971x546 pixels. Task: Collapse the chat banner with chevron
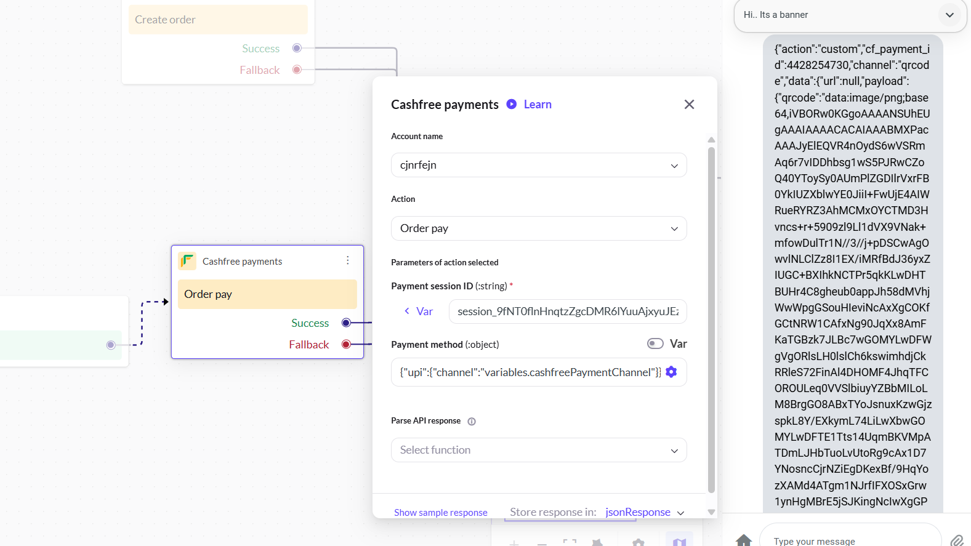pyautogui.click(x=949, y=15)
